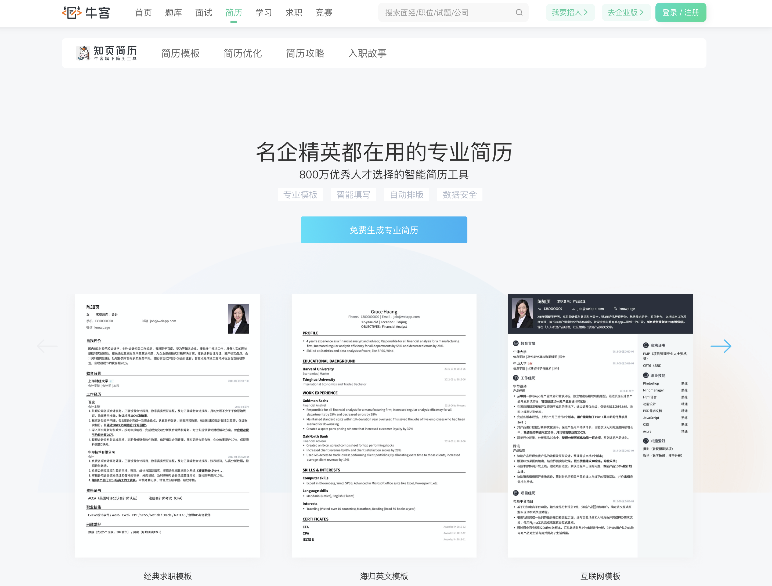Open the 竞赛 menu item
This screenshot has width=772, height=586.
click(x=324, y=13)
